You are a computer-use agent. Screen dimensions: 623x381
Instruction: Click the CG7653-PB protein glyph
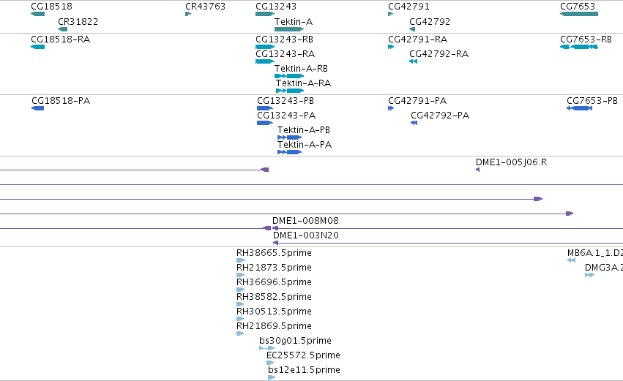[x=579, y=108]
